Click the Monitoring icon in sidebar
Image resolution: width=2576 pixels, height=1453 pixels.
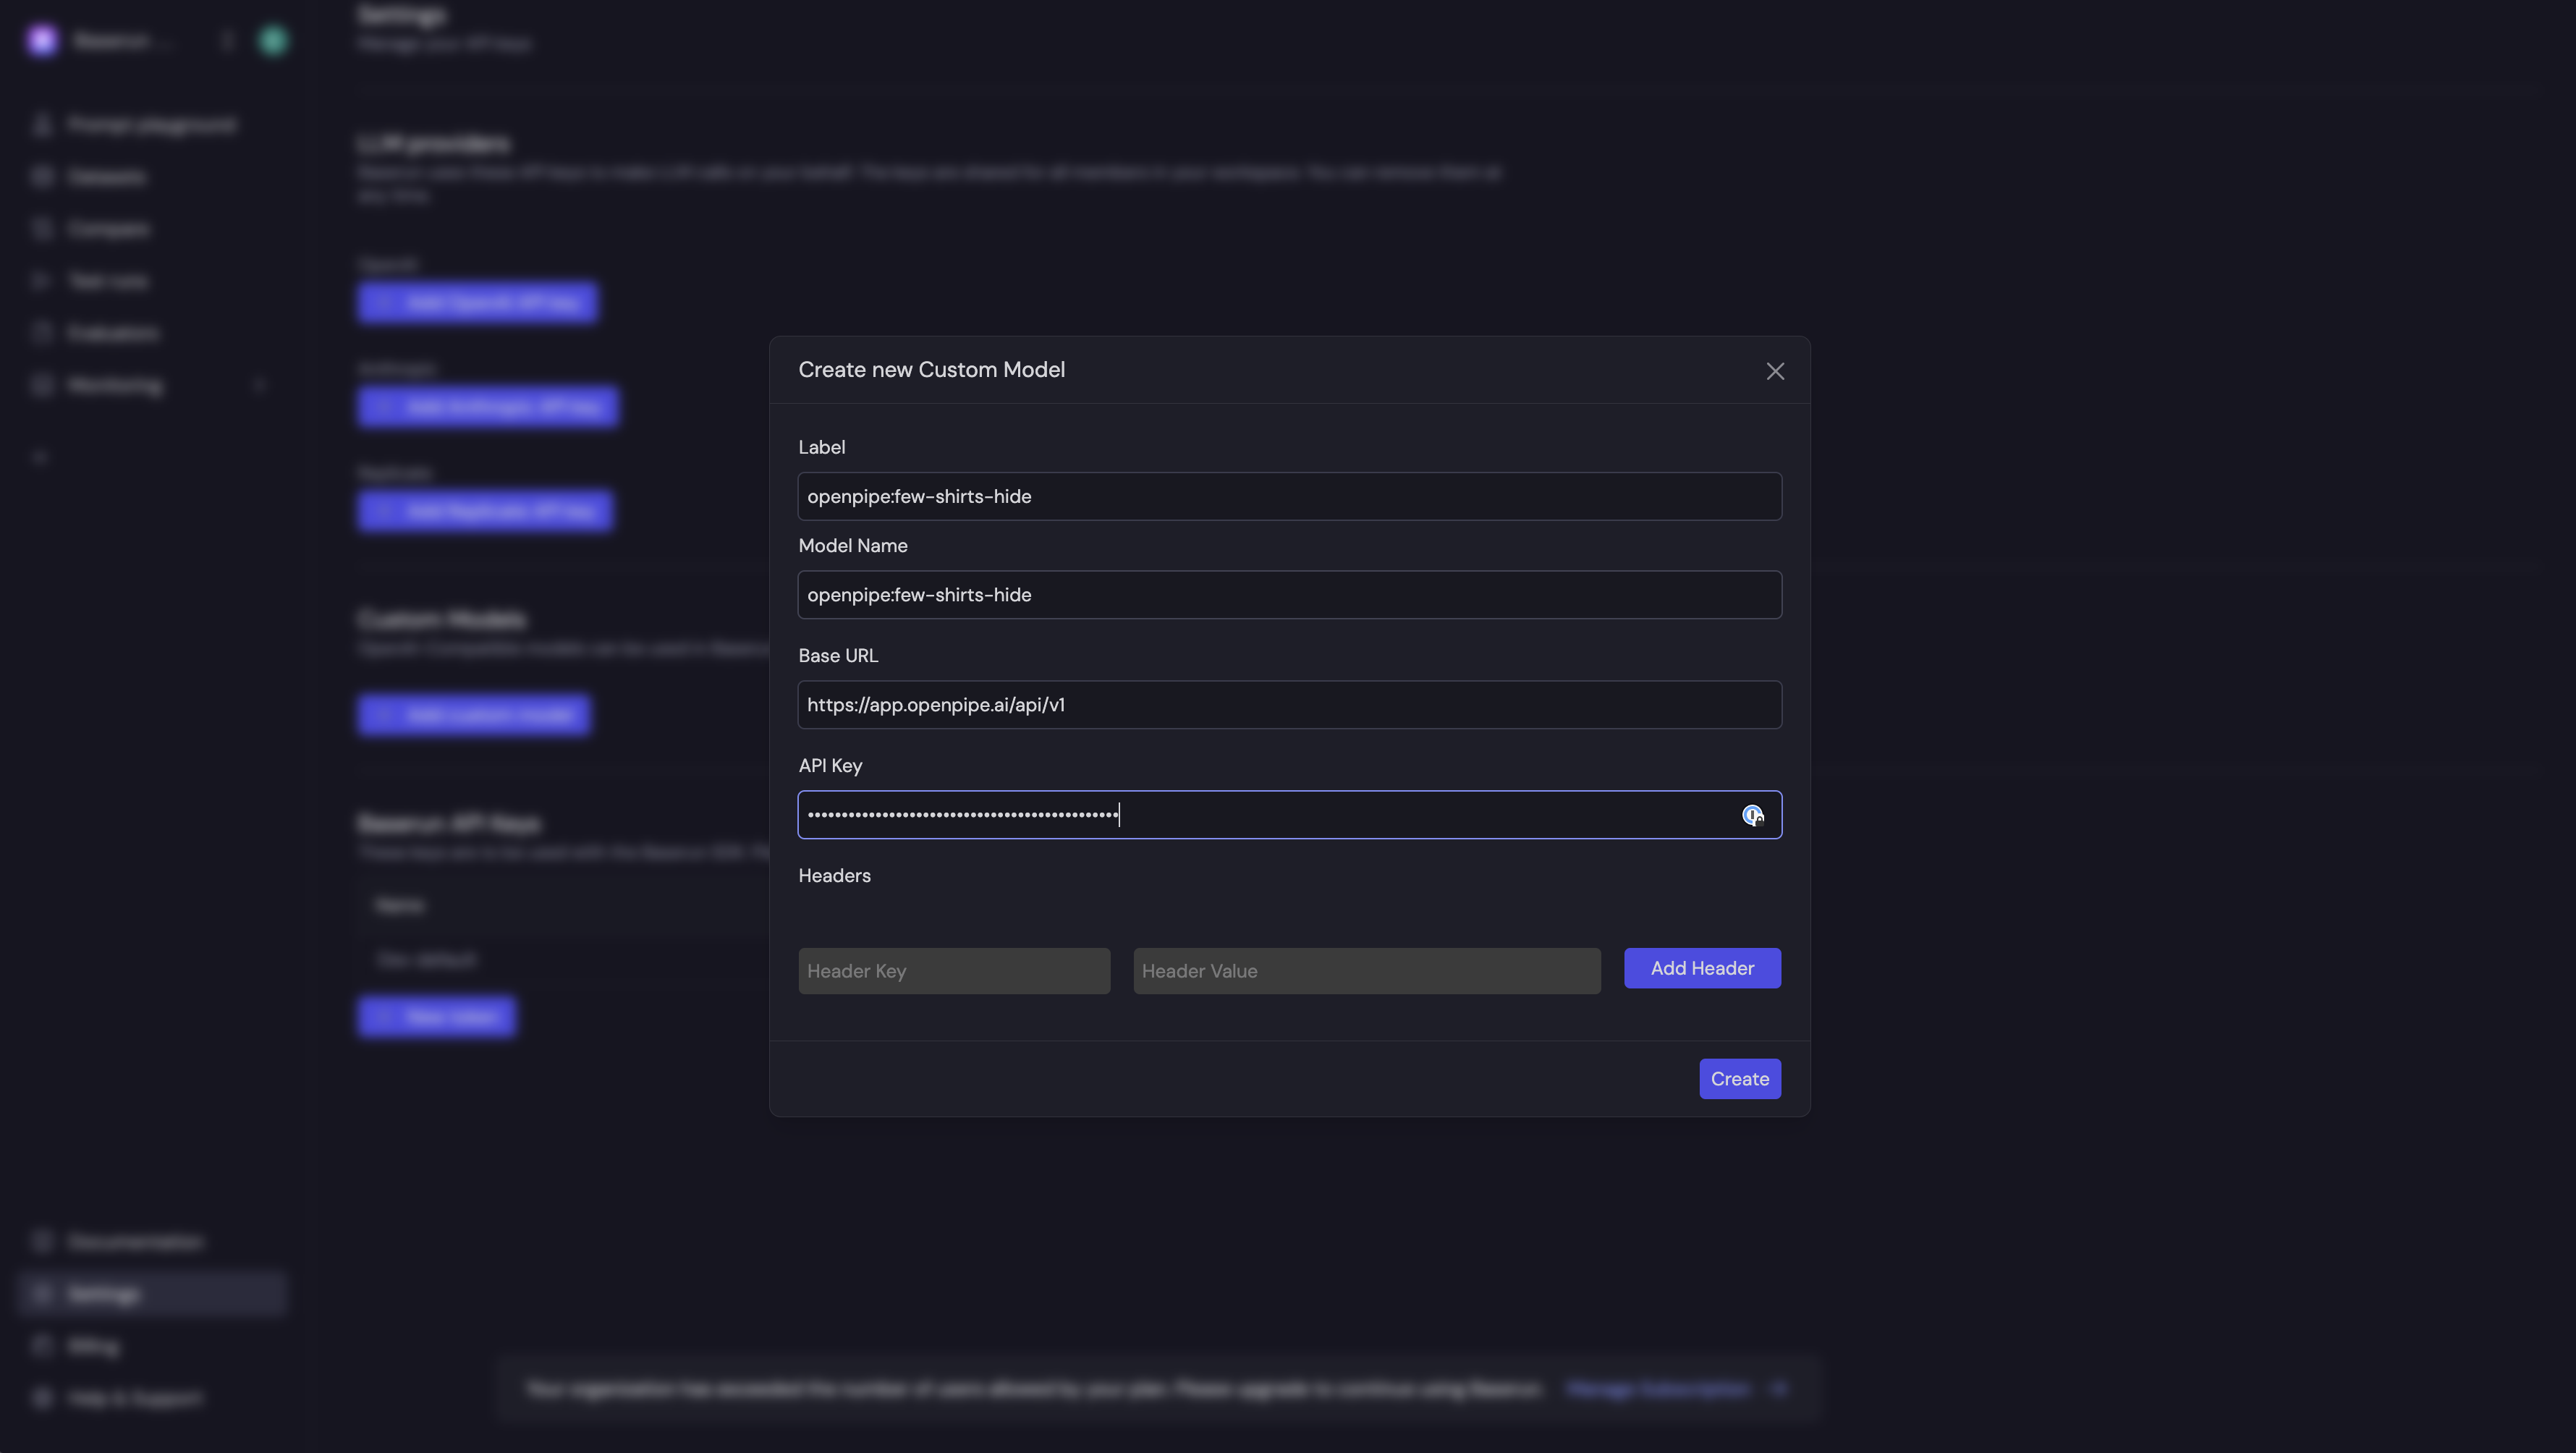click(41, 385)
